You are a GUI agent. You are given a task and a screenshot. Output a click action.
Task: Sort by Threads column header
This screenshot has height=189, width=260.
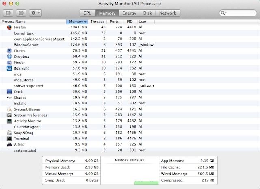pos(97,22)
